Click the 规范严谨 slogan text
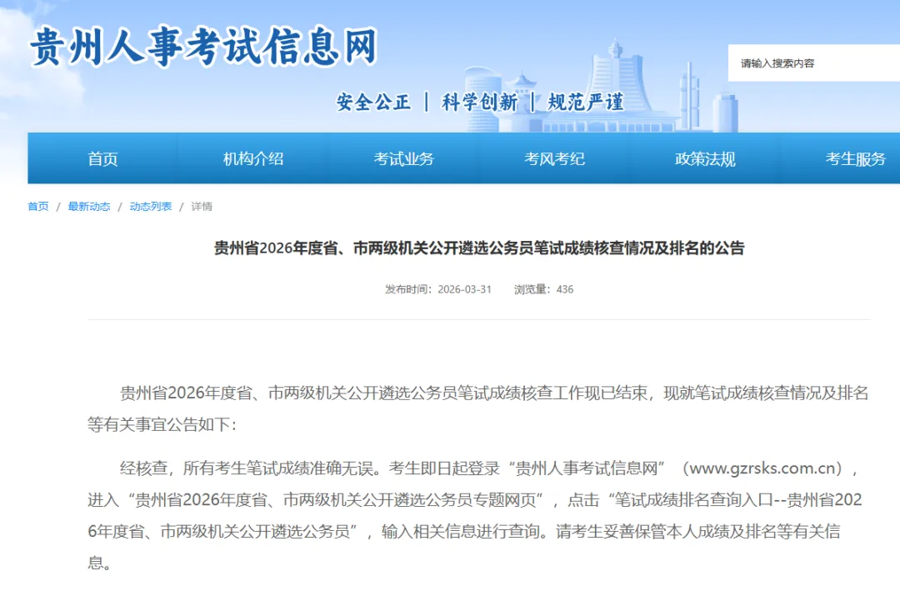This screenshot has height=616, width=900. 586,100
